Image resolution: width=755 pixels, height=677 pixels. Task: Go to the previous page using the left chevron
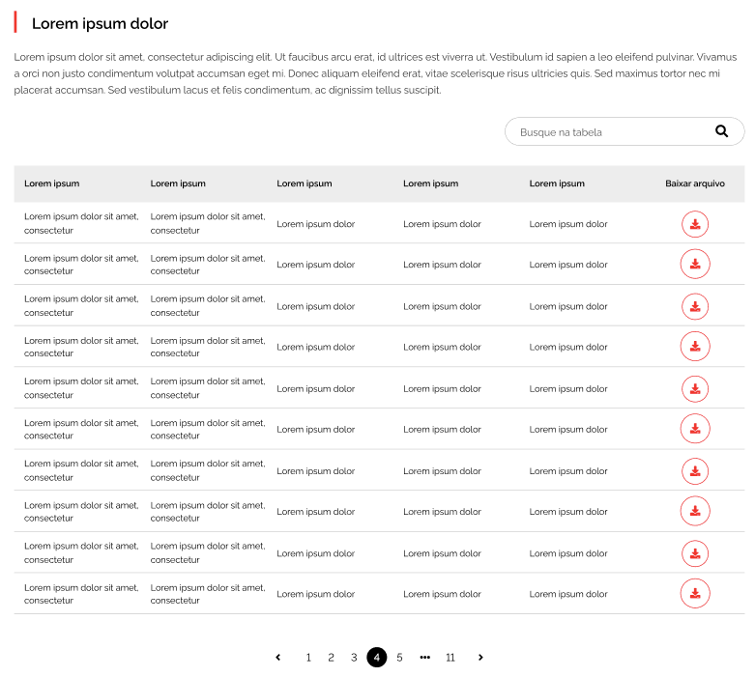278,658
